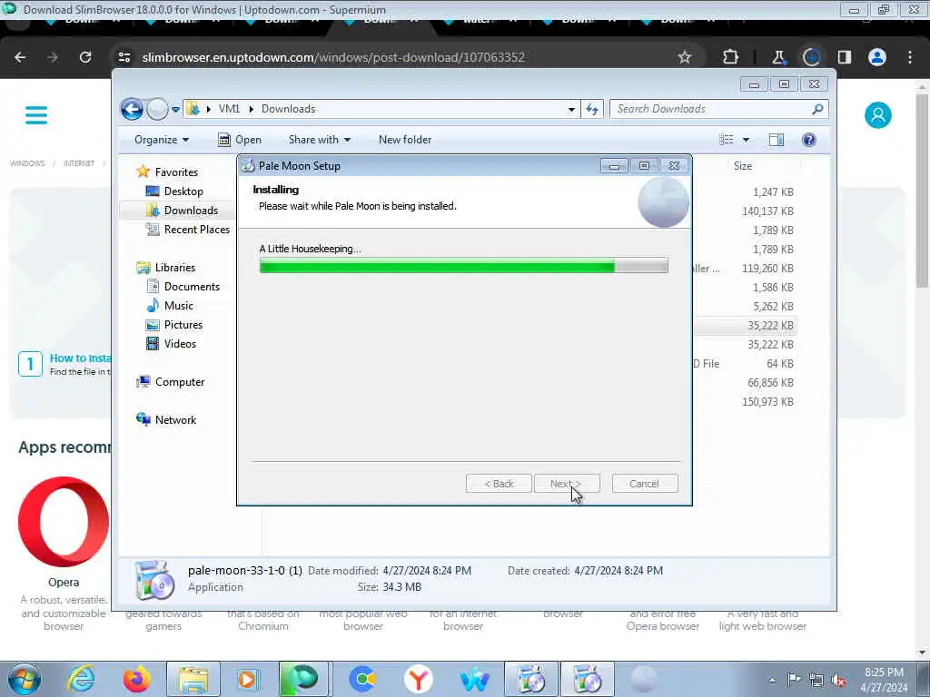Toggle the Explorer preview pane icon

click(x=777, y=140)
